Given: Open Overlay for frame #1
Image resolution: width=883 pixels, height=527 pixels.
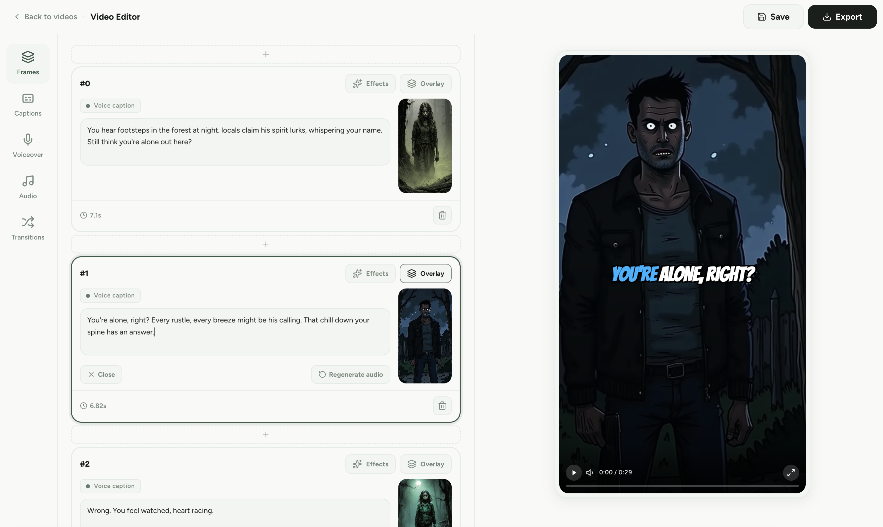Looking at the screenshot, I should click(425, 273).
